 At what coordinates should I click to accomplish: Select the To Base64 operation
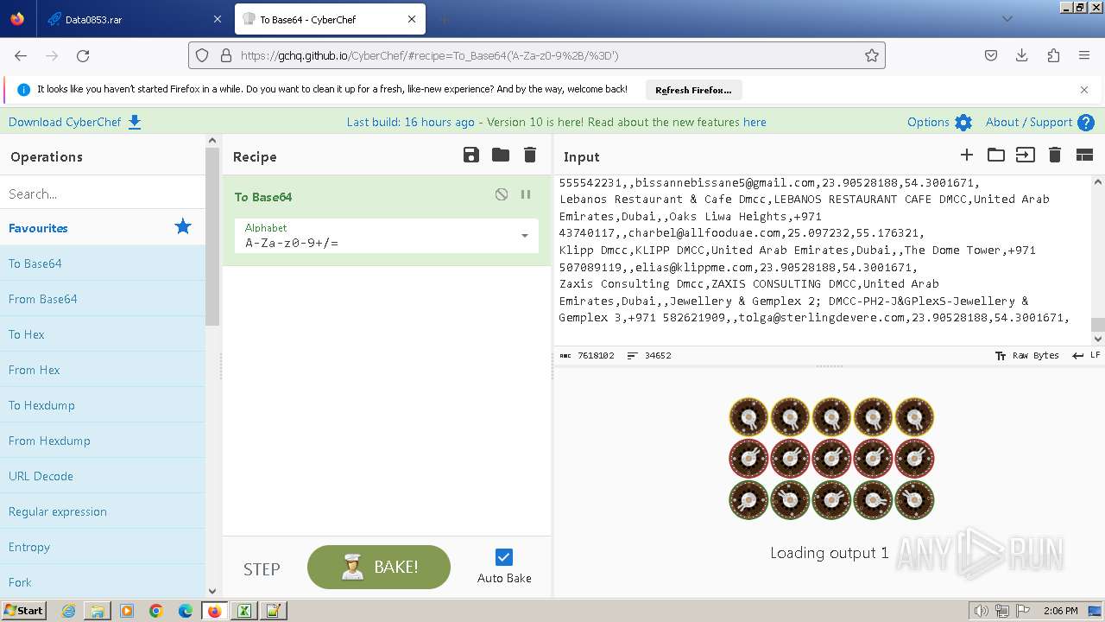(x=103, y=263)
